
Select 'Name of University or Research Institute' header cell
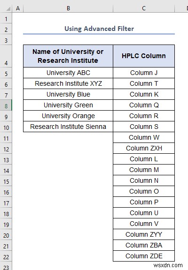tap(68, 56)
